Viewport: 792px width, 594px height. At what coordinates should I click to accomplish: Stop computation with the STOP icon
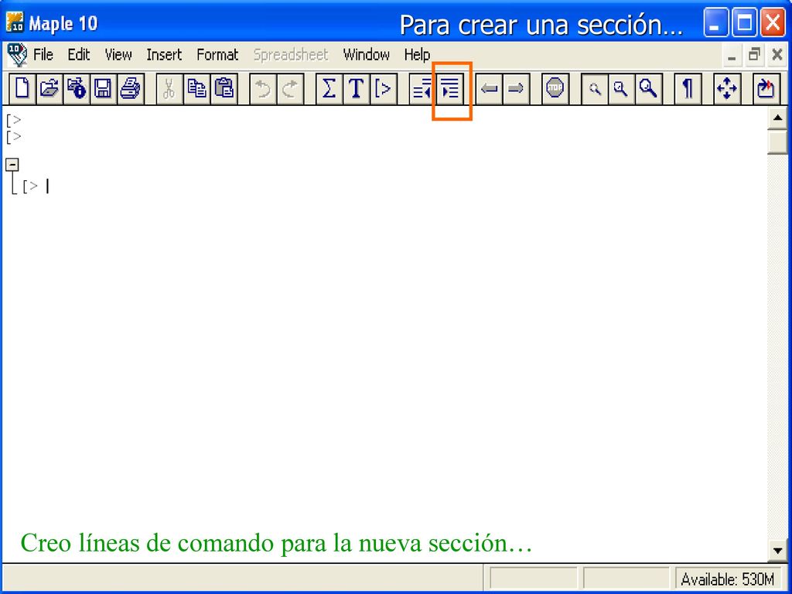coord(555,89)
